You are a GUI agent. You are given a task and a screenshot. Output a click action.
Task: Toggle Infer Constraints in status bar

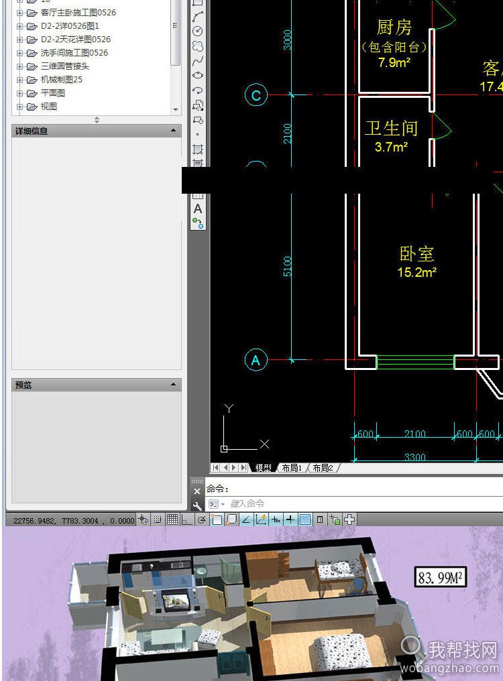click(144, 519)
